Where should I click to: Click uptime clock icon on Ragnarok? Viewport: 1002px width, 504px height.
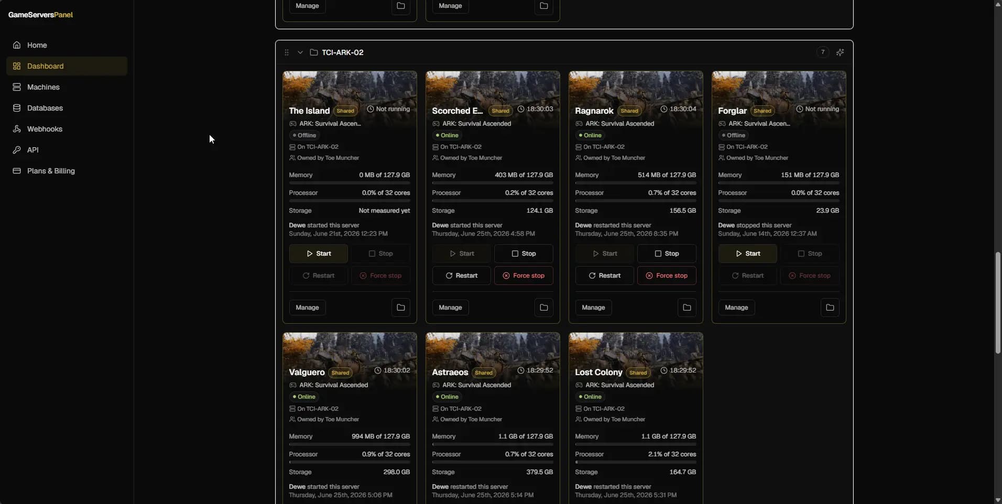click(x=664, y=109)
